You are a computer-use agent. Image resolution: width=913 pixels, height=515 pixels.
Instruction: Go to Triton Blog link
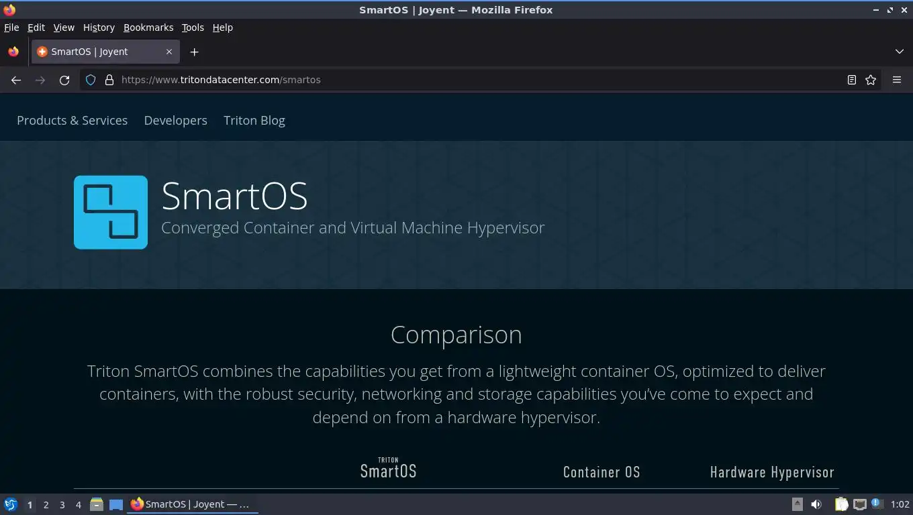(x=254, y=121)
